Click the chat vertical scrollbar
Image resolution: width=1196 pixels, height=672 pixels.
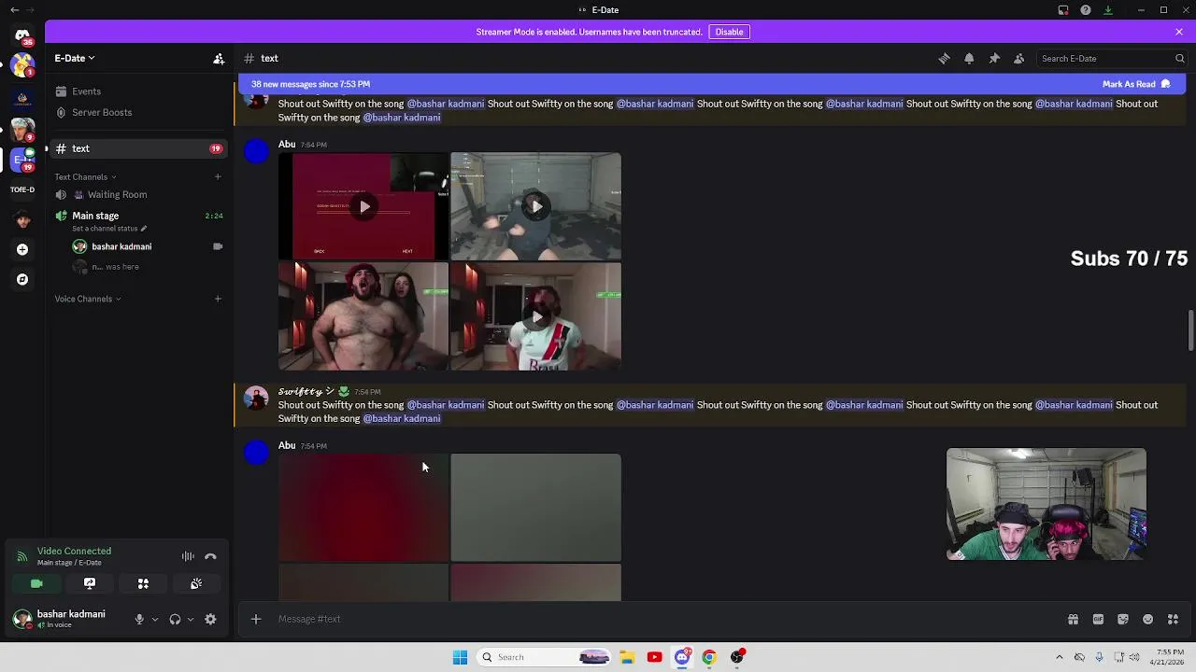[1190, 331]
